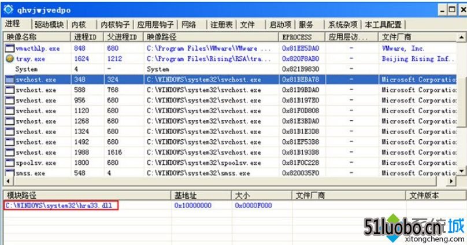Click the tray.exe process icon

coord(10,58)
